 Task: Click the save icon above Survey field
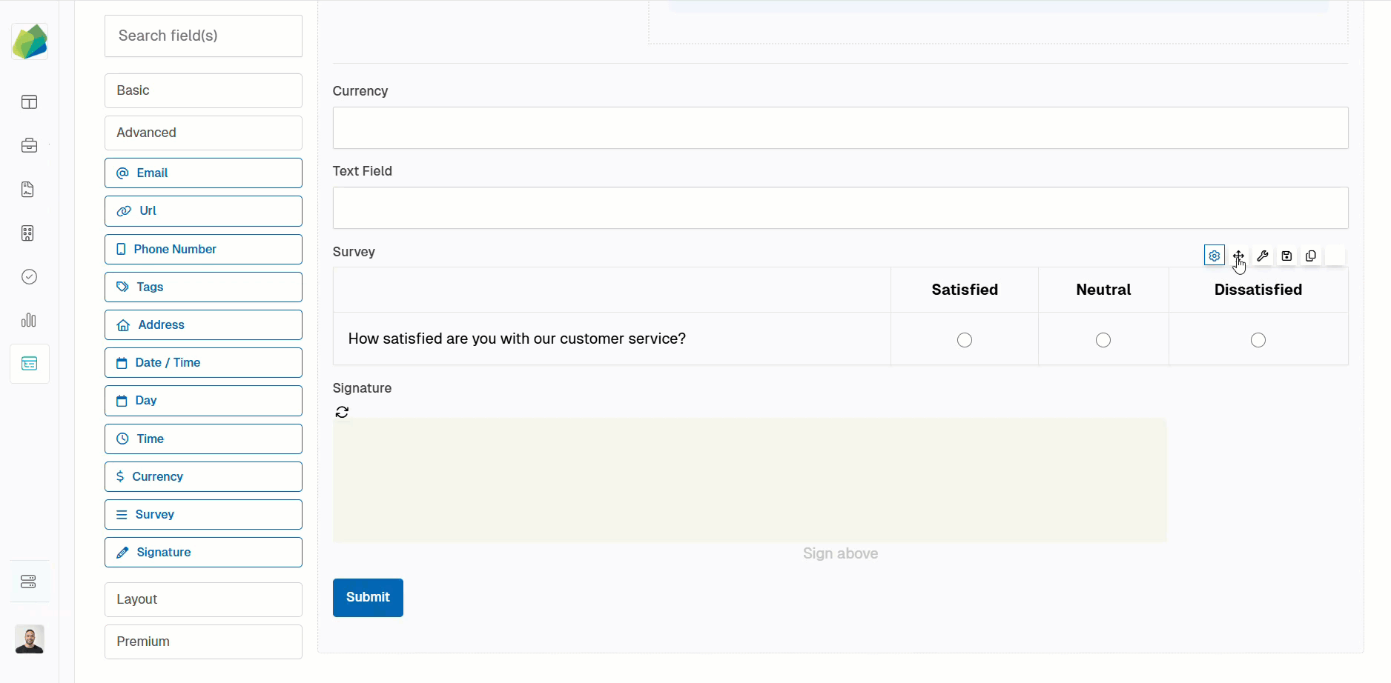(x=1287, y=256)
